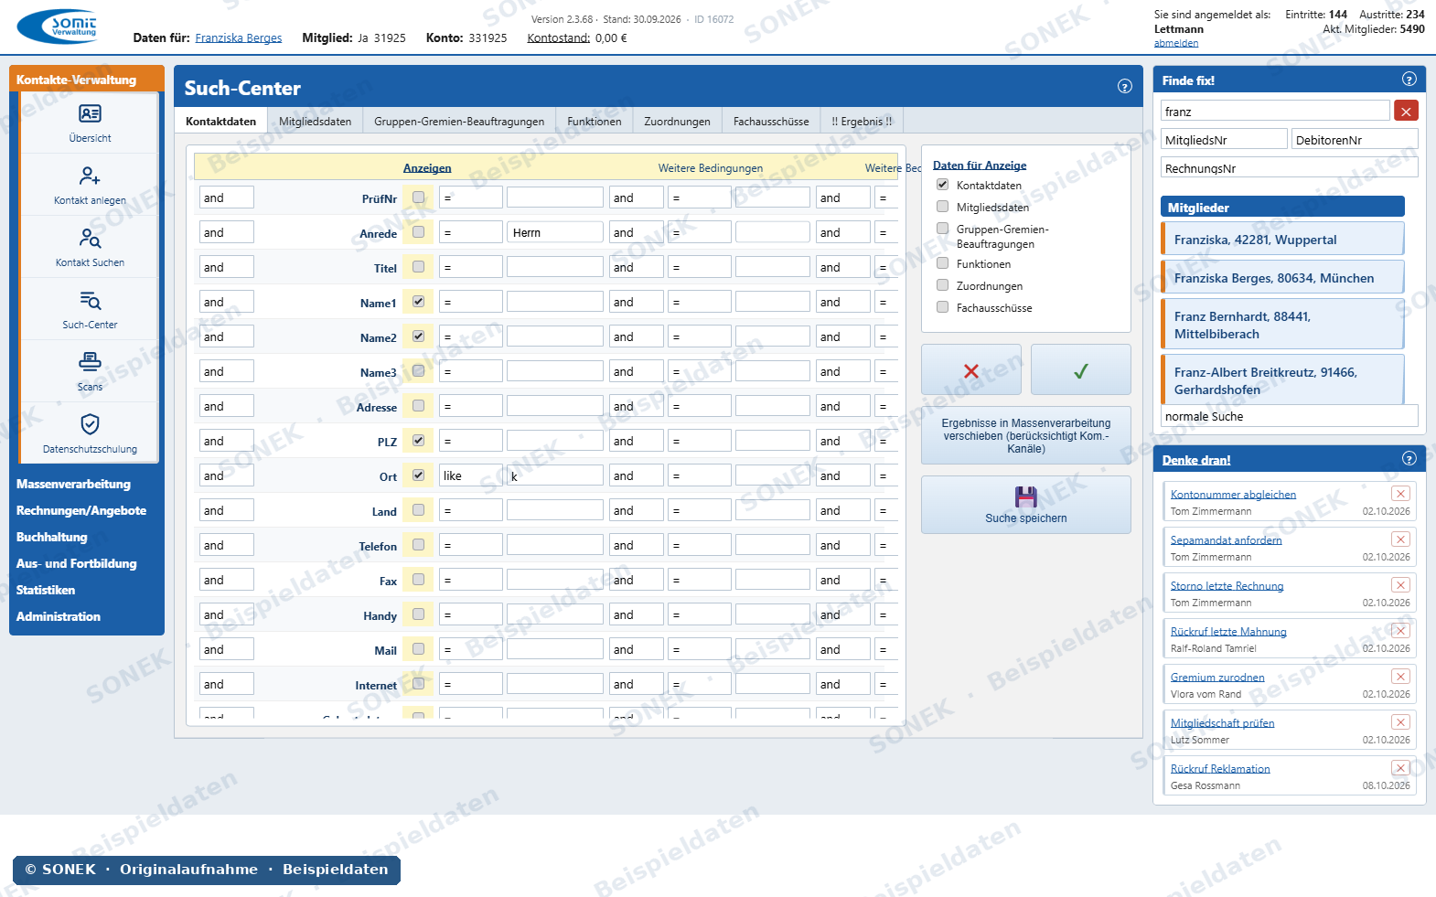Click the Suche speichern floppy disk button
The height and width of the screenshot is (897, 1436).
pos(1026,505)
